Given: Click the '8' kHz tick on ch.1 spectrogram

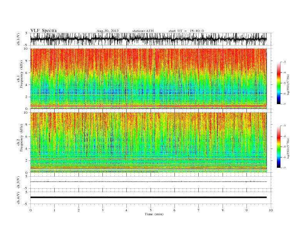Looking at the screenshot, I should click(27, 61).
